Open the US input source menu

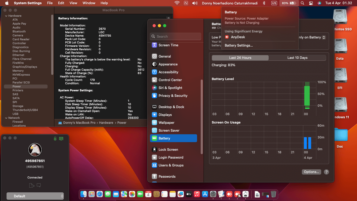[x=274, y=3]
